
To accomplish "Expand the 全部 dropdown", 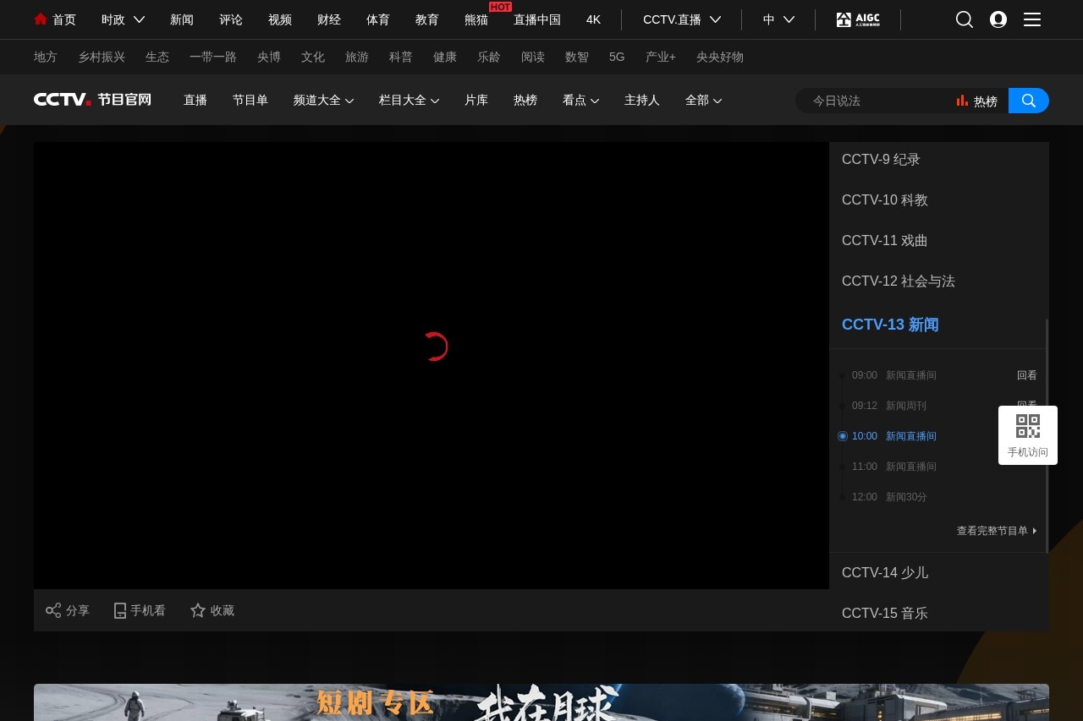I will (x=703, y=100).
